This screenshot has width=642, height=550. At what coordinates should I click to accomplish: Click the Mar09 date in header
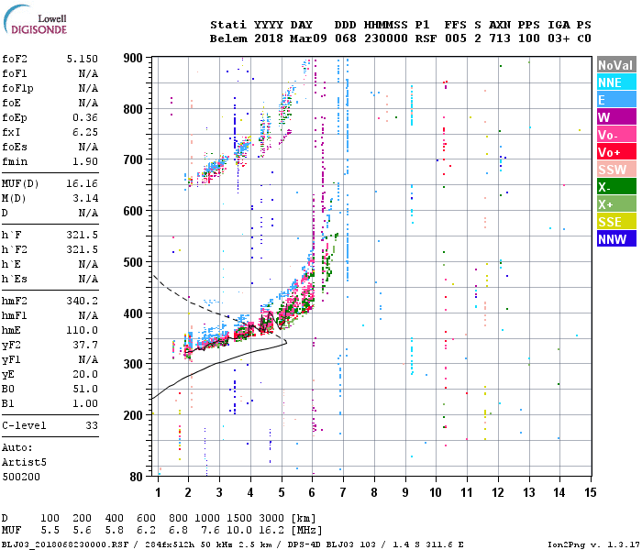tap(308, 38)
